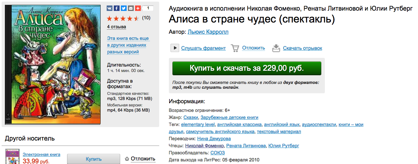The width and height of the screenshot is (418, 164).
Task: Open rights holder СОЮЗ link
Action: coord(218,153)
